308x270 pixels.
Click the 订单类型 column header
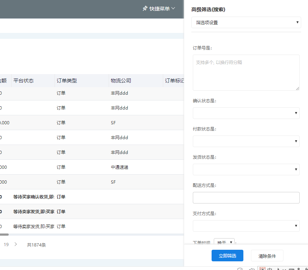tap(67, 81)
